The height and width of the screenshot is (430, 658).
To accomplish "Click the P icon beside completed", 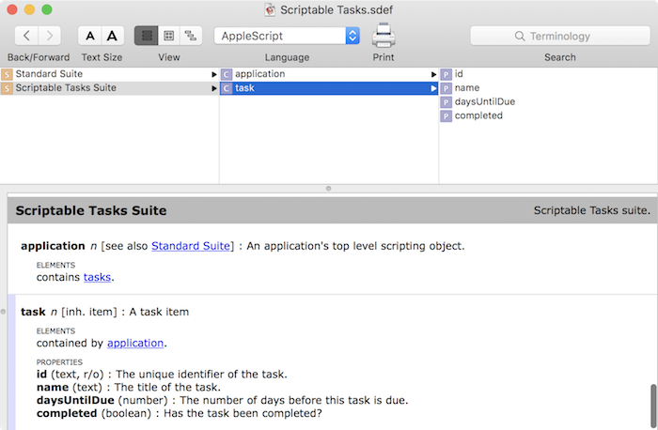I will tap(446, 116).
